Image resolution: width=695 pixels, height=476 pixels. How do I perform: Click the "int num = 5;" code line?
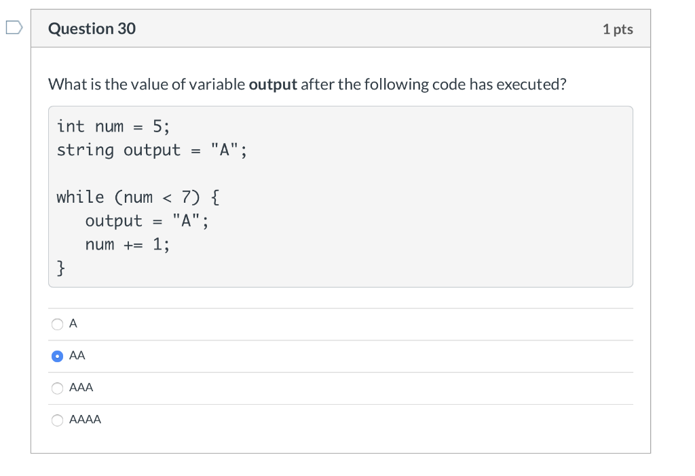pos(113,127)
